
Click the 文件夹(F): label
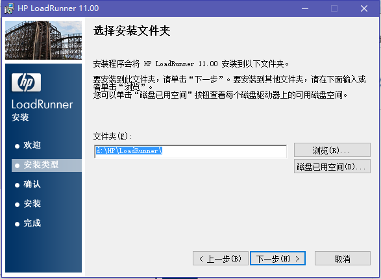point(112,136)
